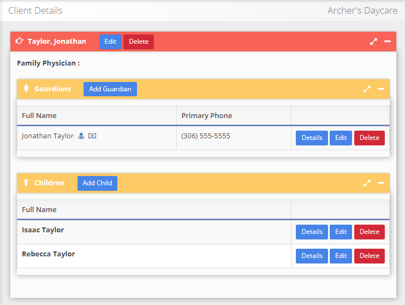Maximize the Children panel with the expand arrows
405x305 pixels.
(367, 183)
